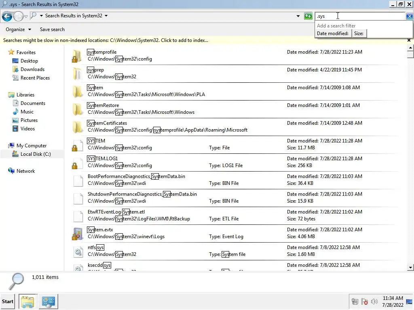Open Pictures library

click(x=29, y=120)
